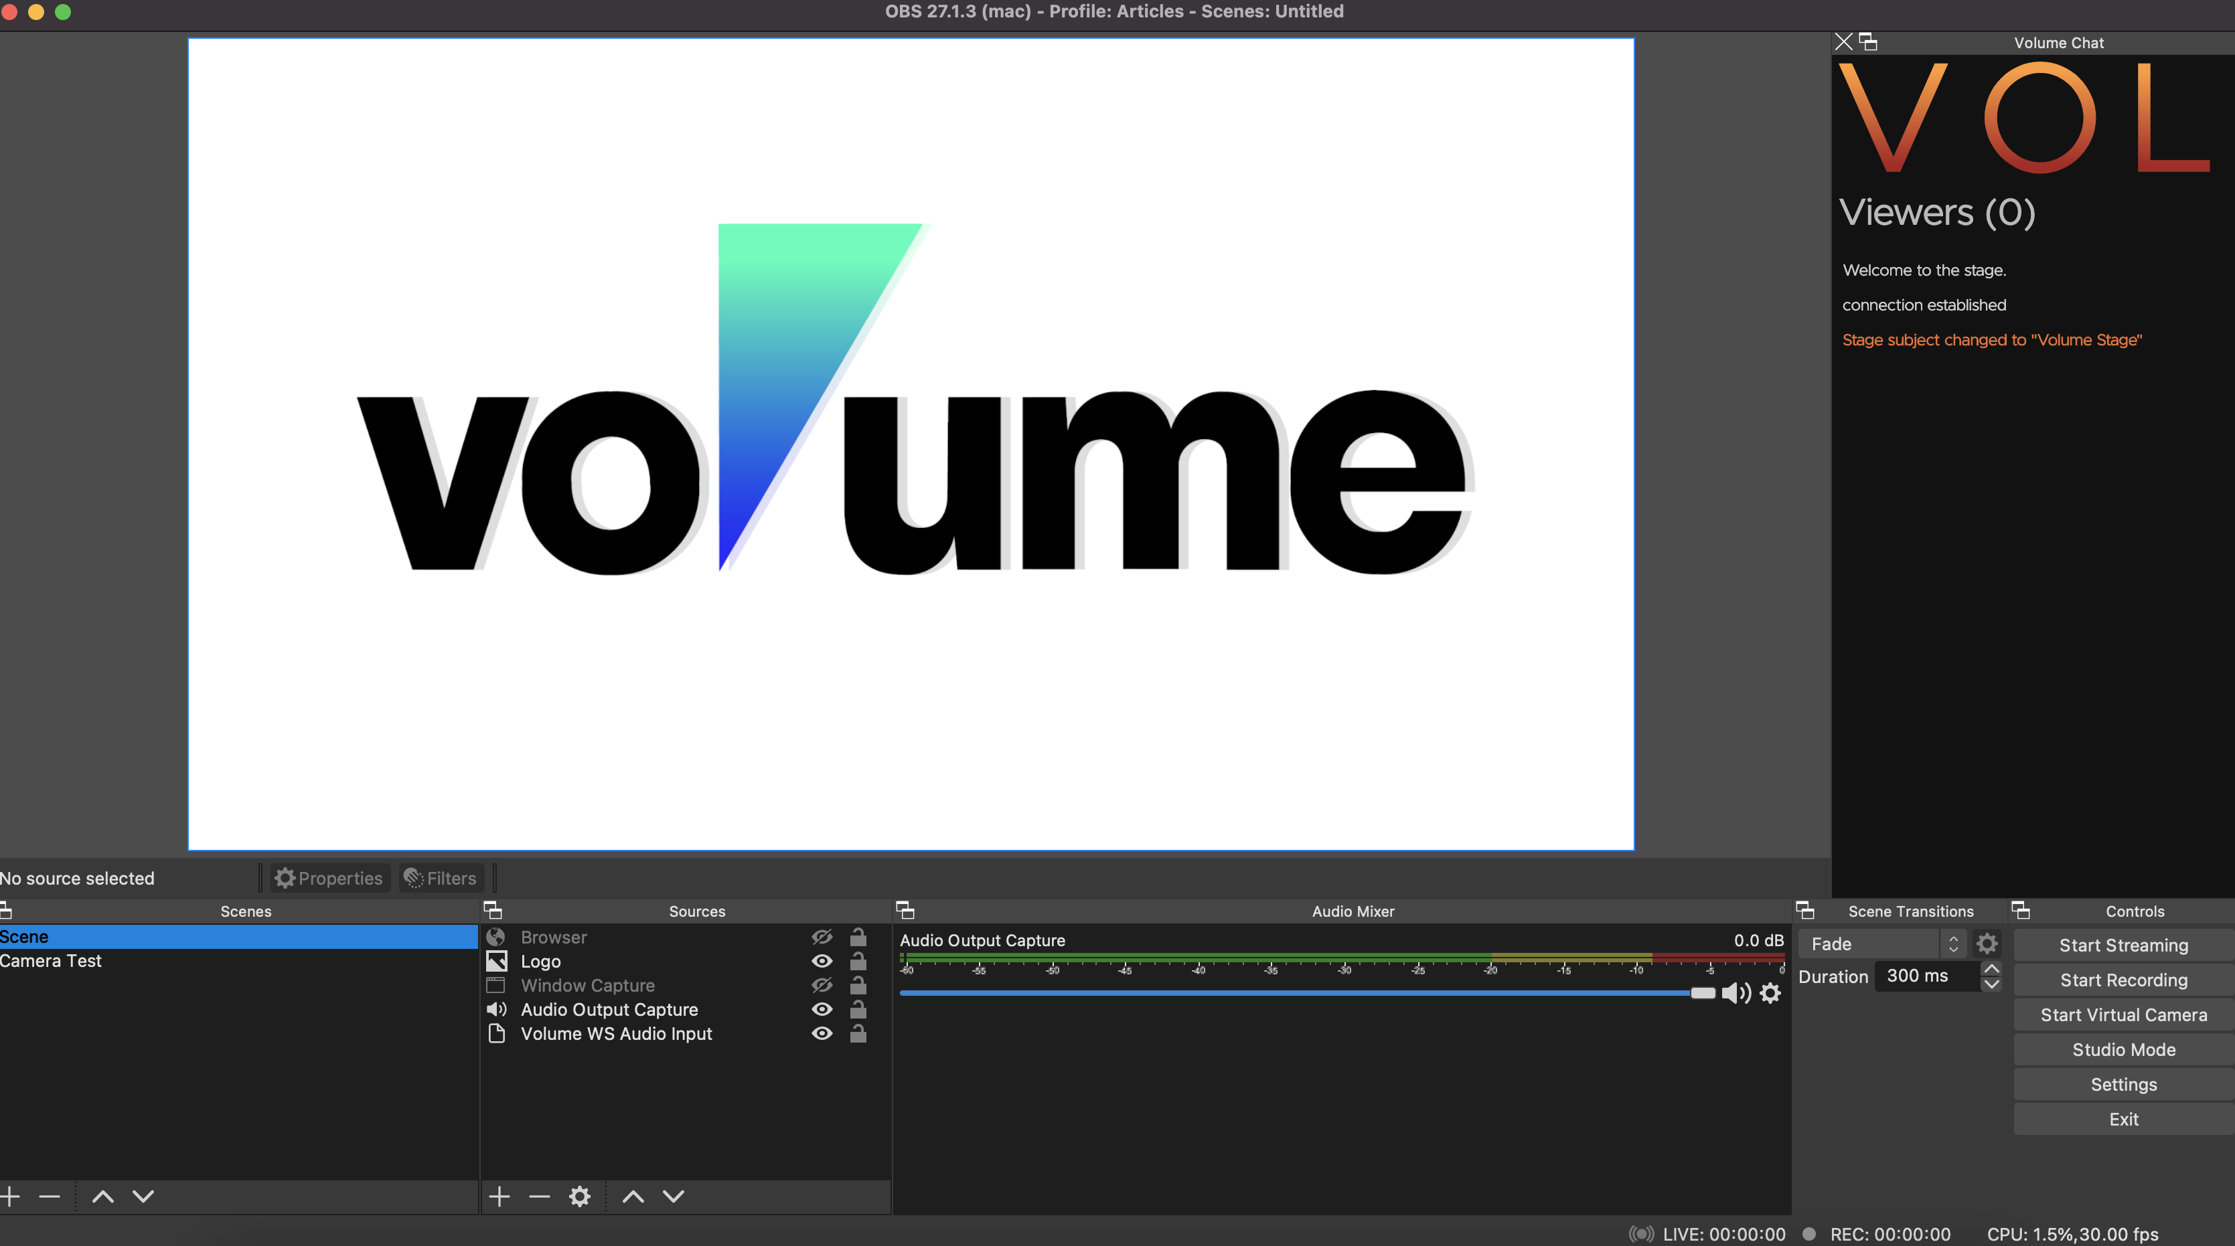Select the Logo source row
This screenshot has width=2235, height=1246.
[x=686, y=961]
